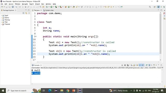Viewport: 166px width, 93px height.
Task: Select the Console view tab
Action: tap(37, 65)
